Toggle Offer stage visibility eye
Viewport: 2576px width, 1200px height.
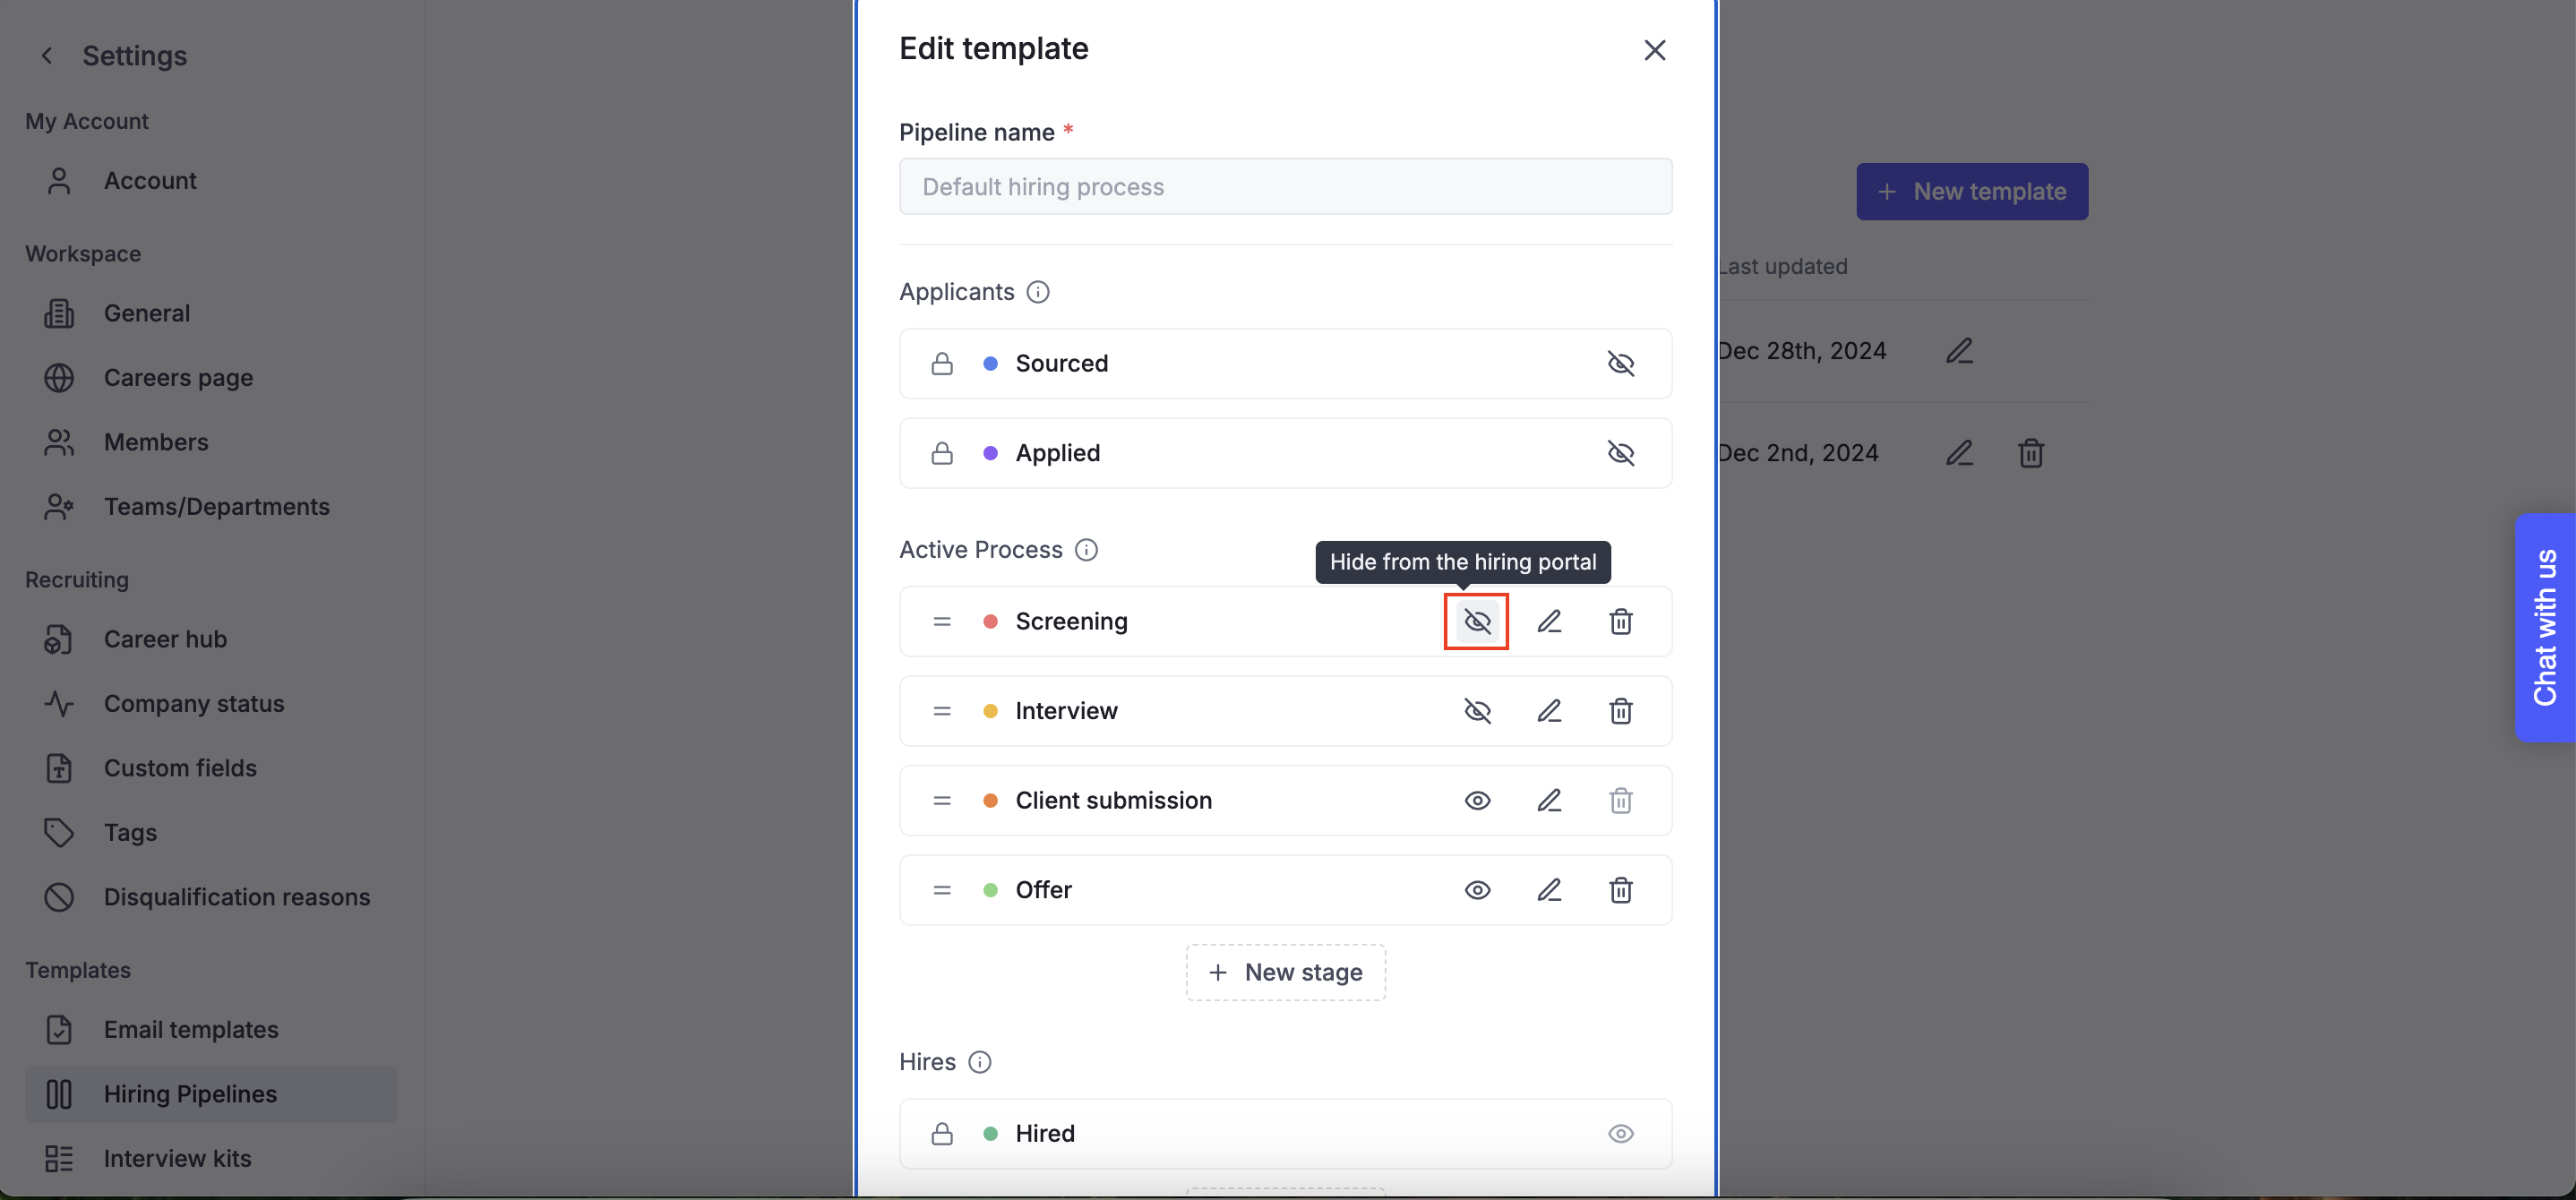point(1477,890)
